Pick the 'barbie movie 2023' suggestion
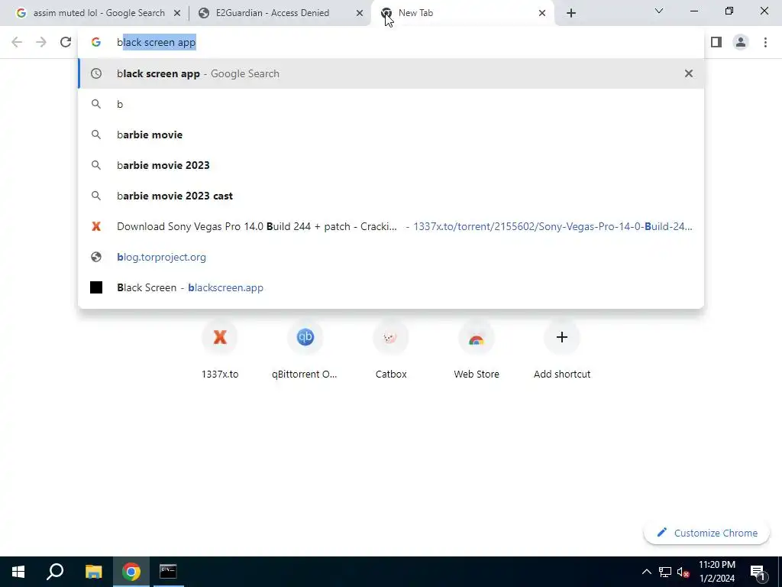Viewport: 782px width, 587px height. click(391, 165)
